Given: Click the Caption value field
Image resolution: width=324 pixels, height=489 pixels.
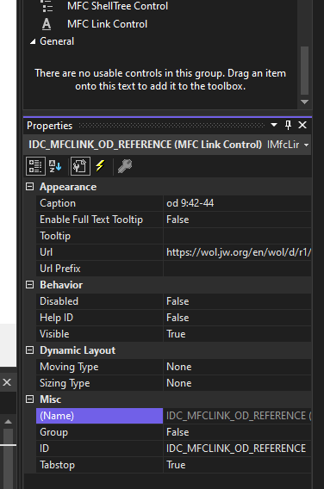Looking at the screenshot, I should pyautogui.click(x=237, y=203).
